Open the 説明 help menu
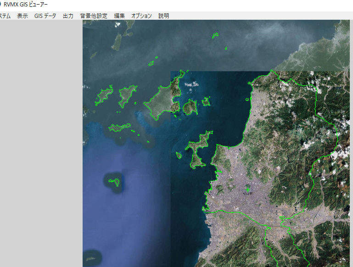Screen dimensions: 353x267 point(163,16)
